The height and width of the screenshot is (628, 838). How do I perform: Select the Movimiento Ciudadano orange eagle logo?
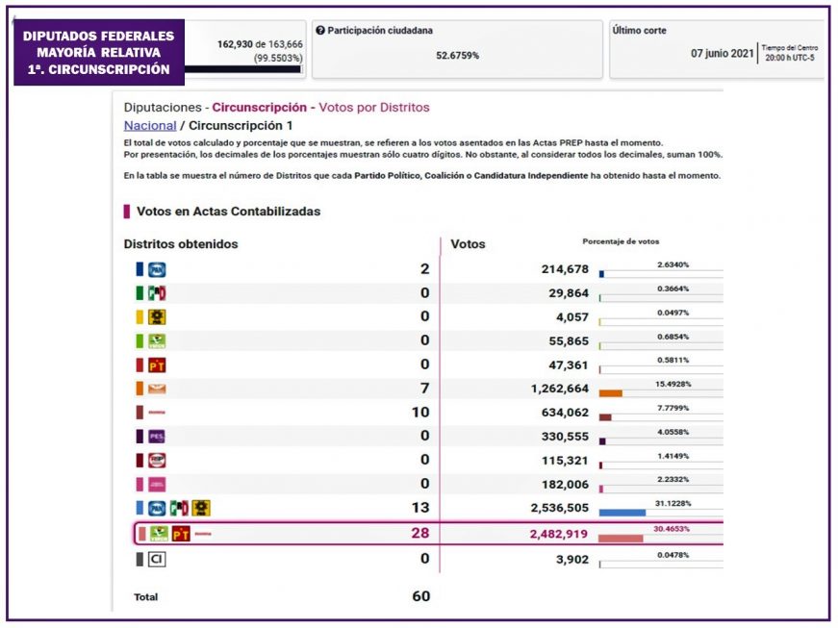(x=157, y=389)
